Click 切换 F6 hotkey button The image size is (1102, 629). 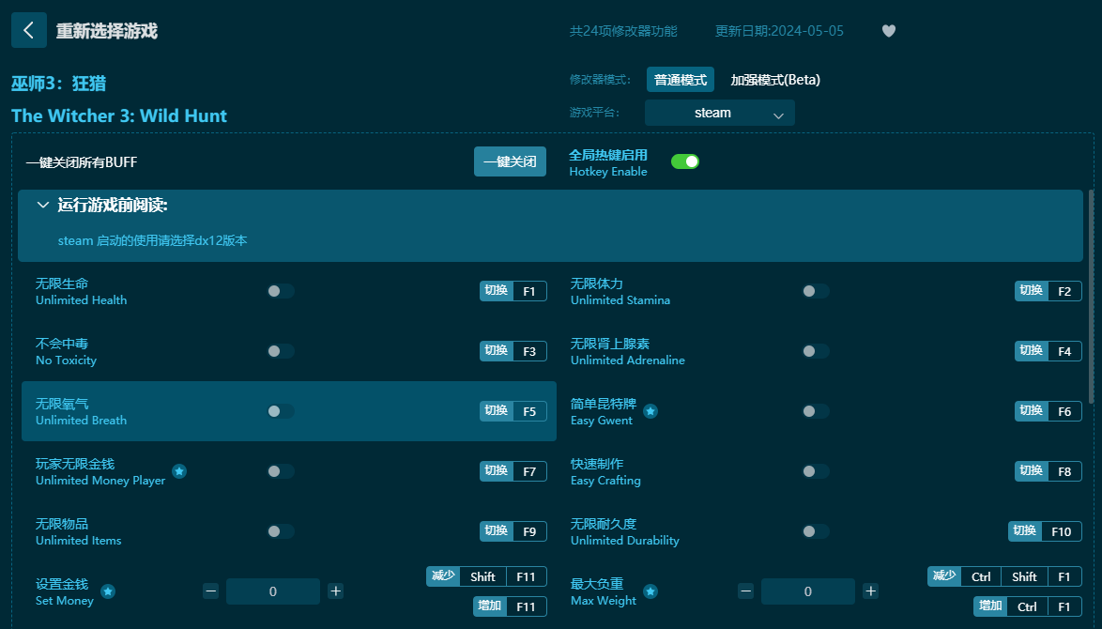[x=1048, y=411]
